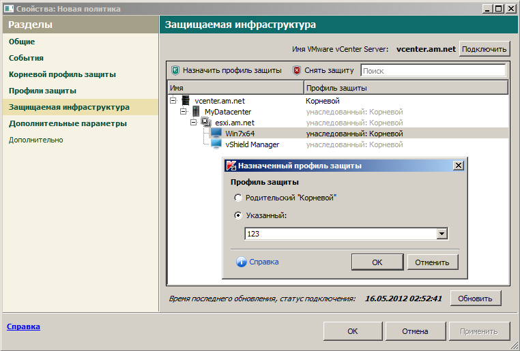Click the esxi.am.net host icon
This screenshot has height=351, width=520.
pos(206,123)
